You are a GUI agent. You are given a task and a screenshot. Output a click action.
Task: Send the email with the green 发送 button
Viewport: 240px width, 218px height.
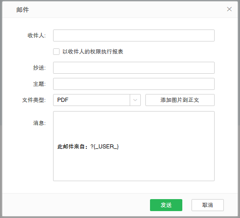click(x=166, y=205)
